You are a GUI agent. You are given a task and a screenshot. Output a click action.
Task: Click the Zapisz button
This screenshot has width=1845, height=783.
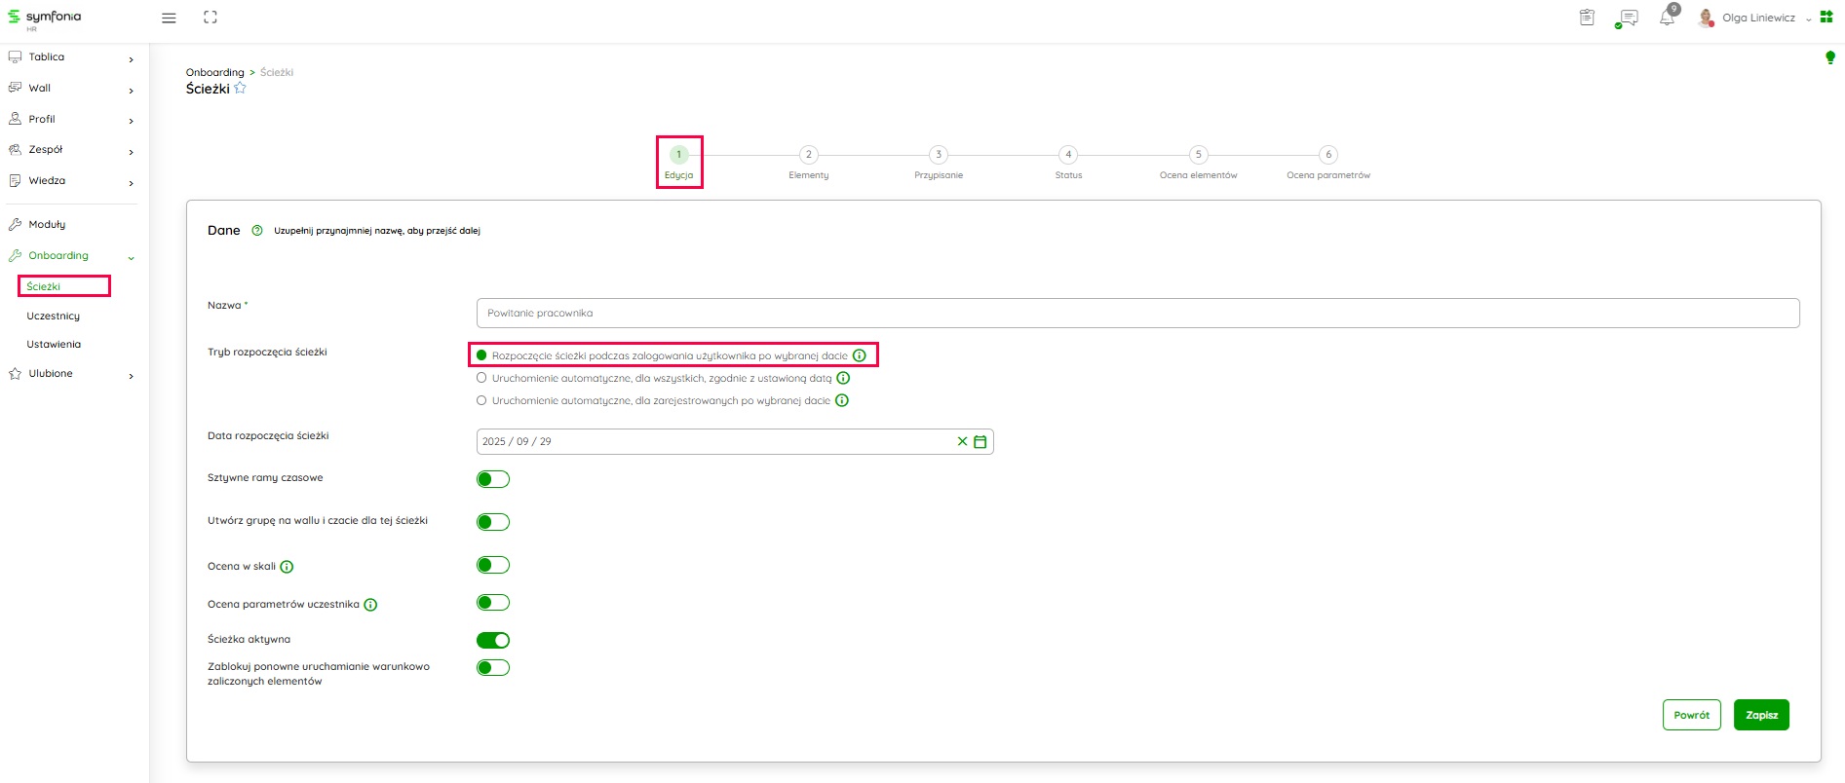(x=1761, y=715)
